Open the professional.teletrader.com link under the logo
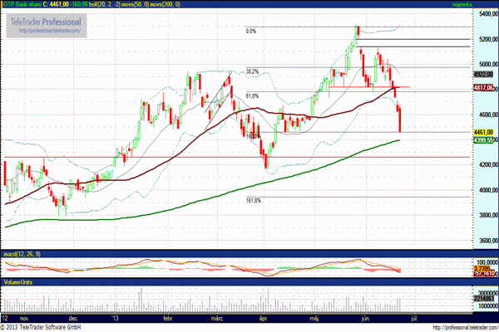499x332 pixels. click(x=50, y=32)
